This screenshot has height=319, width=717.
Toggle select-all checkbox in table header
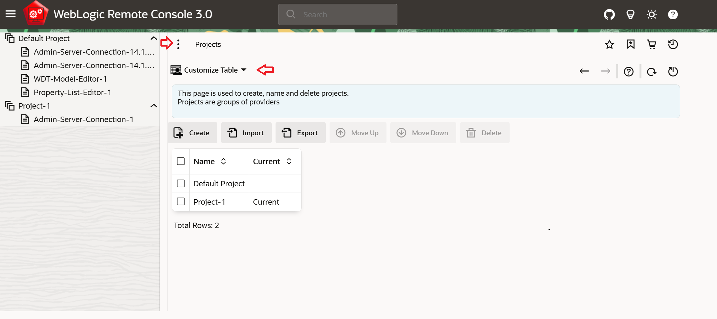[x=181, y=161]
